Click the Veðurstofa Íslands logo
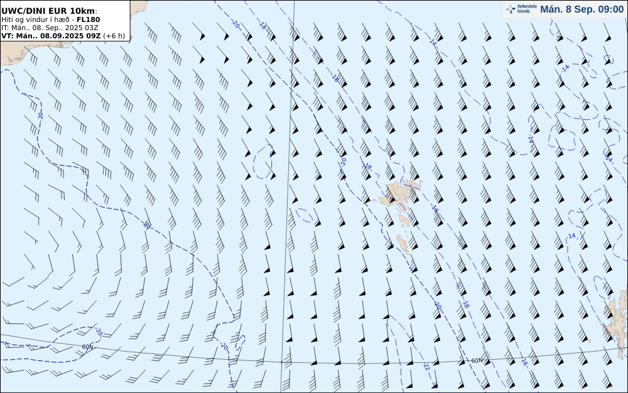Image resolution: width=628 pixels, height=393 pixels. (x=521, y=9)
